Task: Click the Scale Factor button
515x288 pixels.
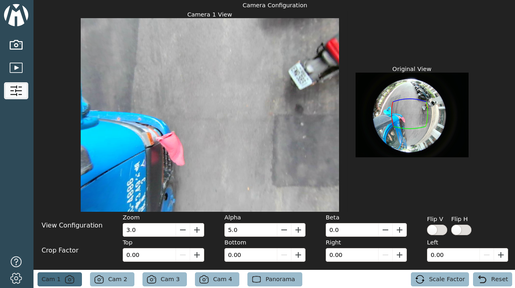Action: click(x=440, y=279)
